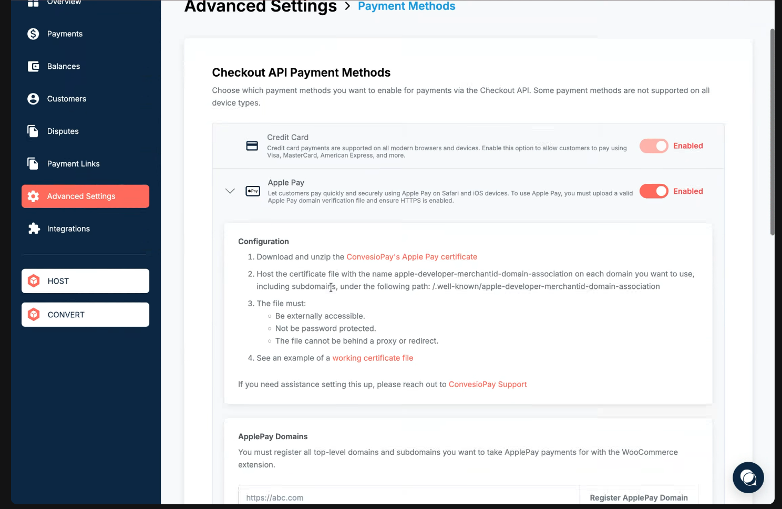Open Advanced Settings in the sidebar

(85, 196)
